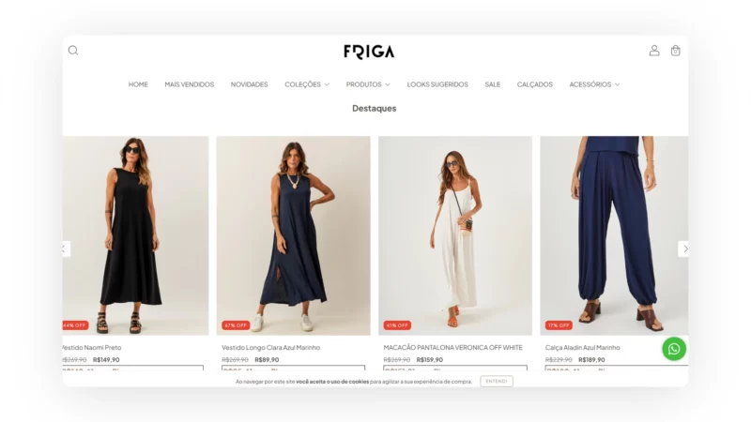Open the search magnifier icon
751x422 pixels.
coord(73,51)
